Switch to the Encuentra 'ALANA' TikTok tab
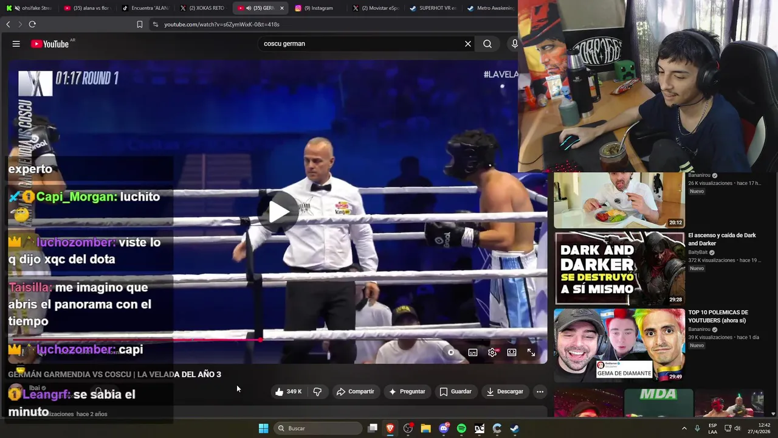The width and height of the screenshot is (778, 438). [x=145, y=8]
